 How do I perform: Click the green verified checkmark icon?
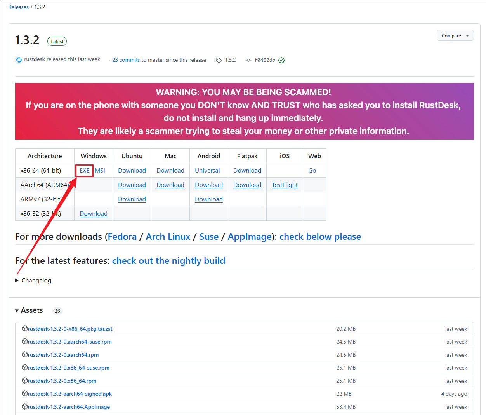(281, 60)
